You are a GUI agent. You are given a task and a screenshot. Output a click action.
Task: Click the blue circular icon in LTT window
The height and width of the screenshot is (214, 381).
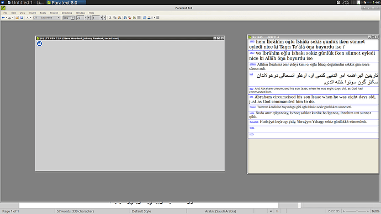pos(39,44)
